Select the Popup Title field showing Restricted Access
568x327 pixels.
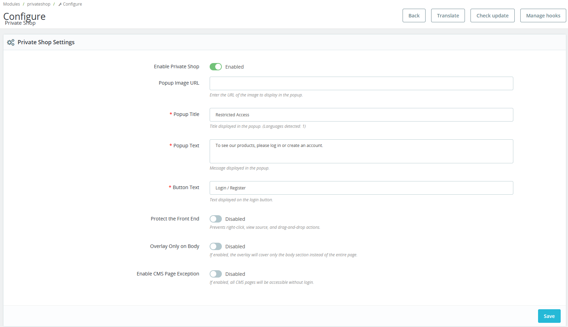pos(361,115)
